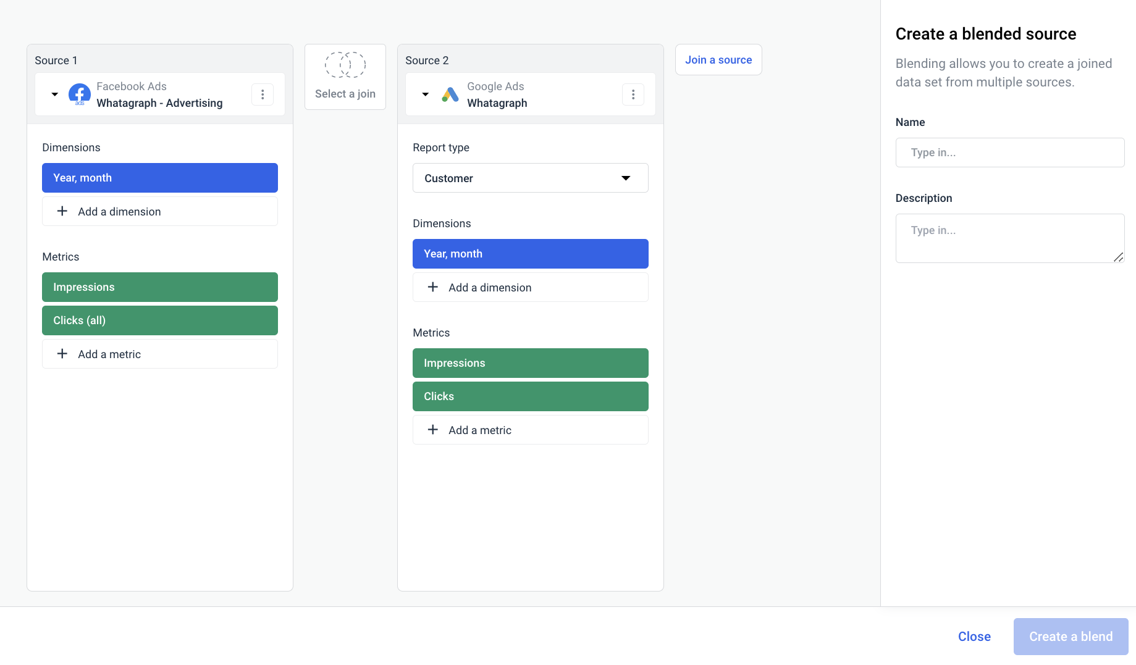Click the Description text area
The image size is (1136, 665).
click(x=1009, y=238)
